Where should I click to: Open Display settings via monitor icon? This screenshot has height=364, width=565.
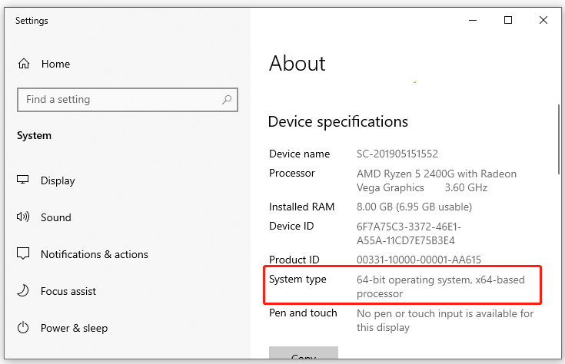23,180
